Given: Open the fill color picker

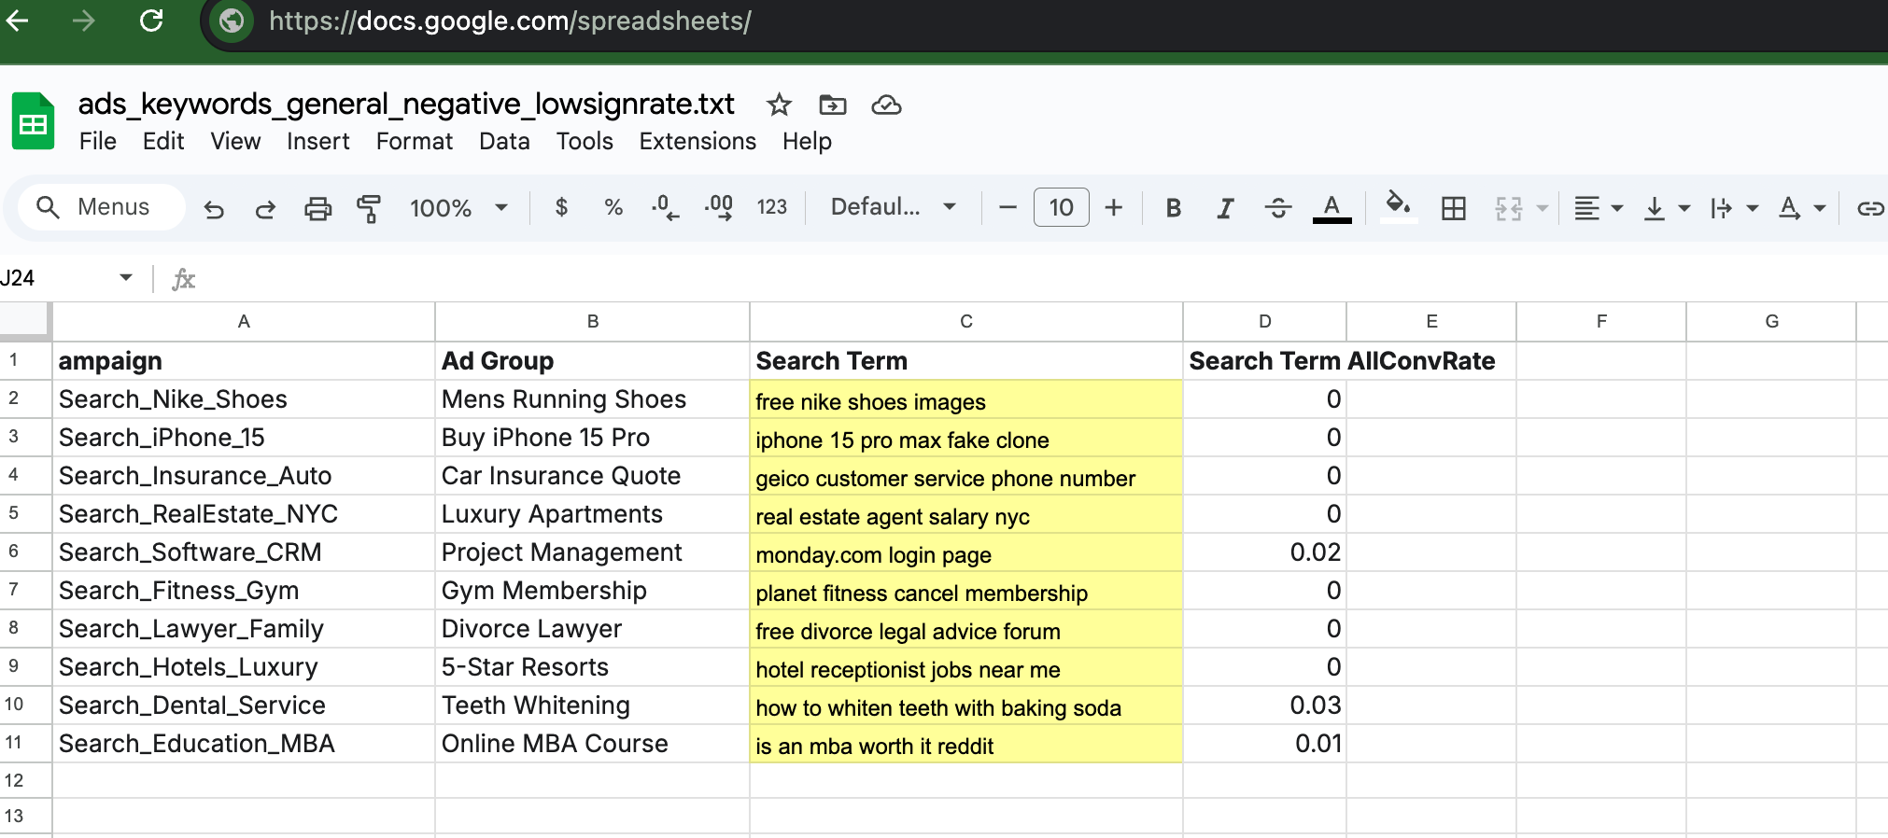Looking at the screenshot, I should [1398, 207].
